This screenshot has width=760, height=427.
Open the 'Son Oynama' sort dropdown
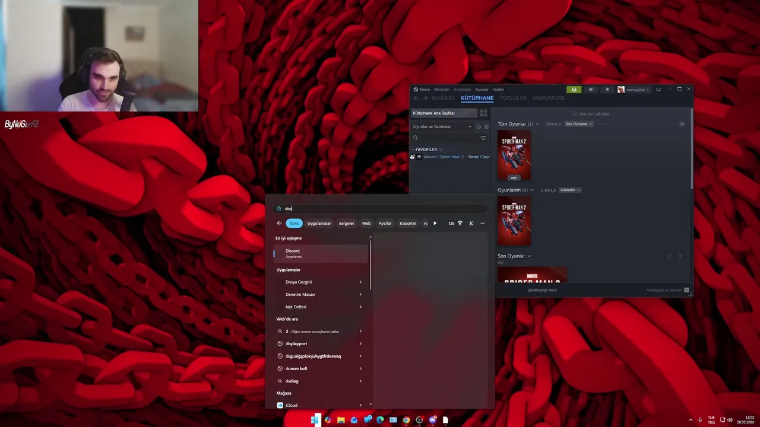point(579,124)
